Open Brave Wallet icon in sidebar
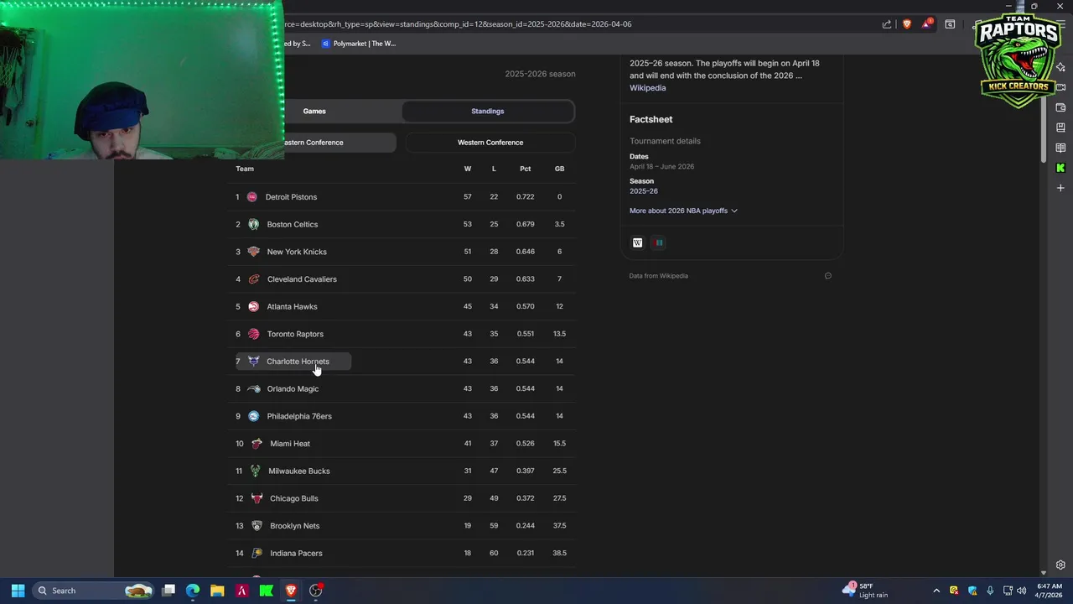This screenshot has height=604, width=1073. pos(1060,107)
